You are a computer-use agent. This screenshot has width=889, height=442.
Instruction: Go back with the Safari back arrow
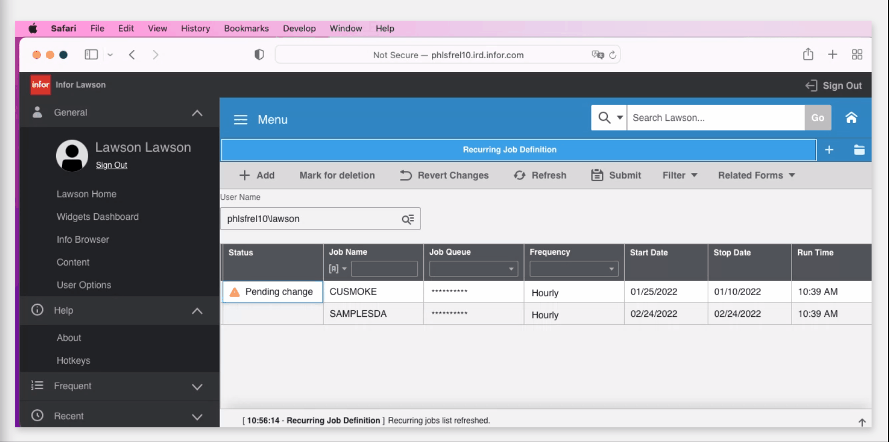(132, 54)
